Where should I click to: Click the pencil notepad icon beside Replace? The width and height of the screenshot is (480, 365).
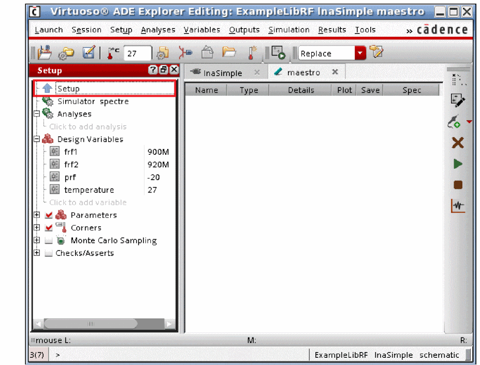point(376,51)
